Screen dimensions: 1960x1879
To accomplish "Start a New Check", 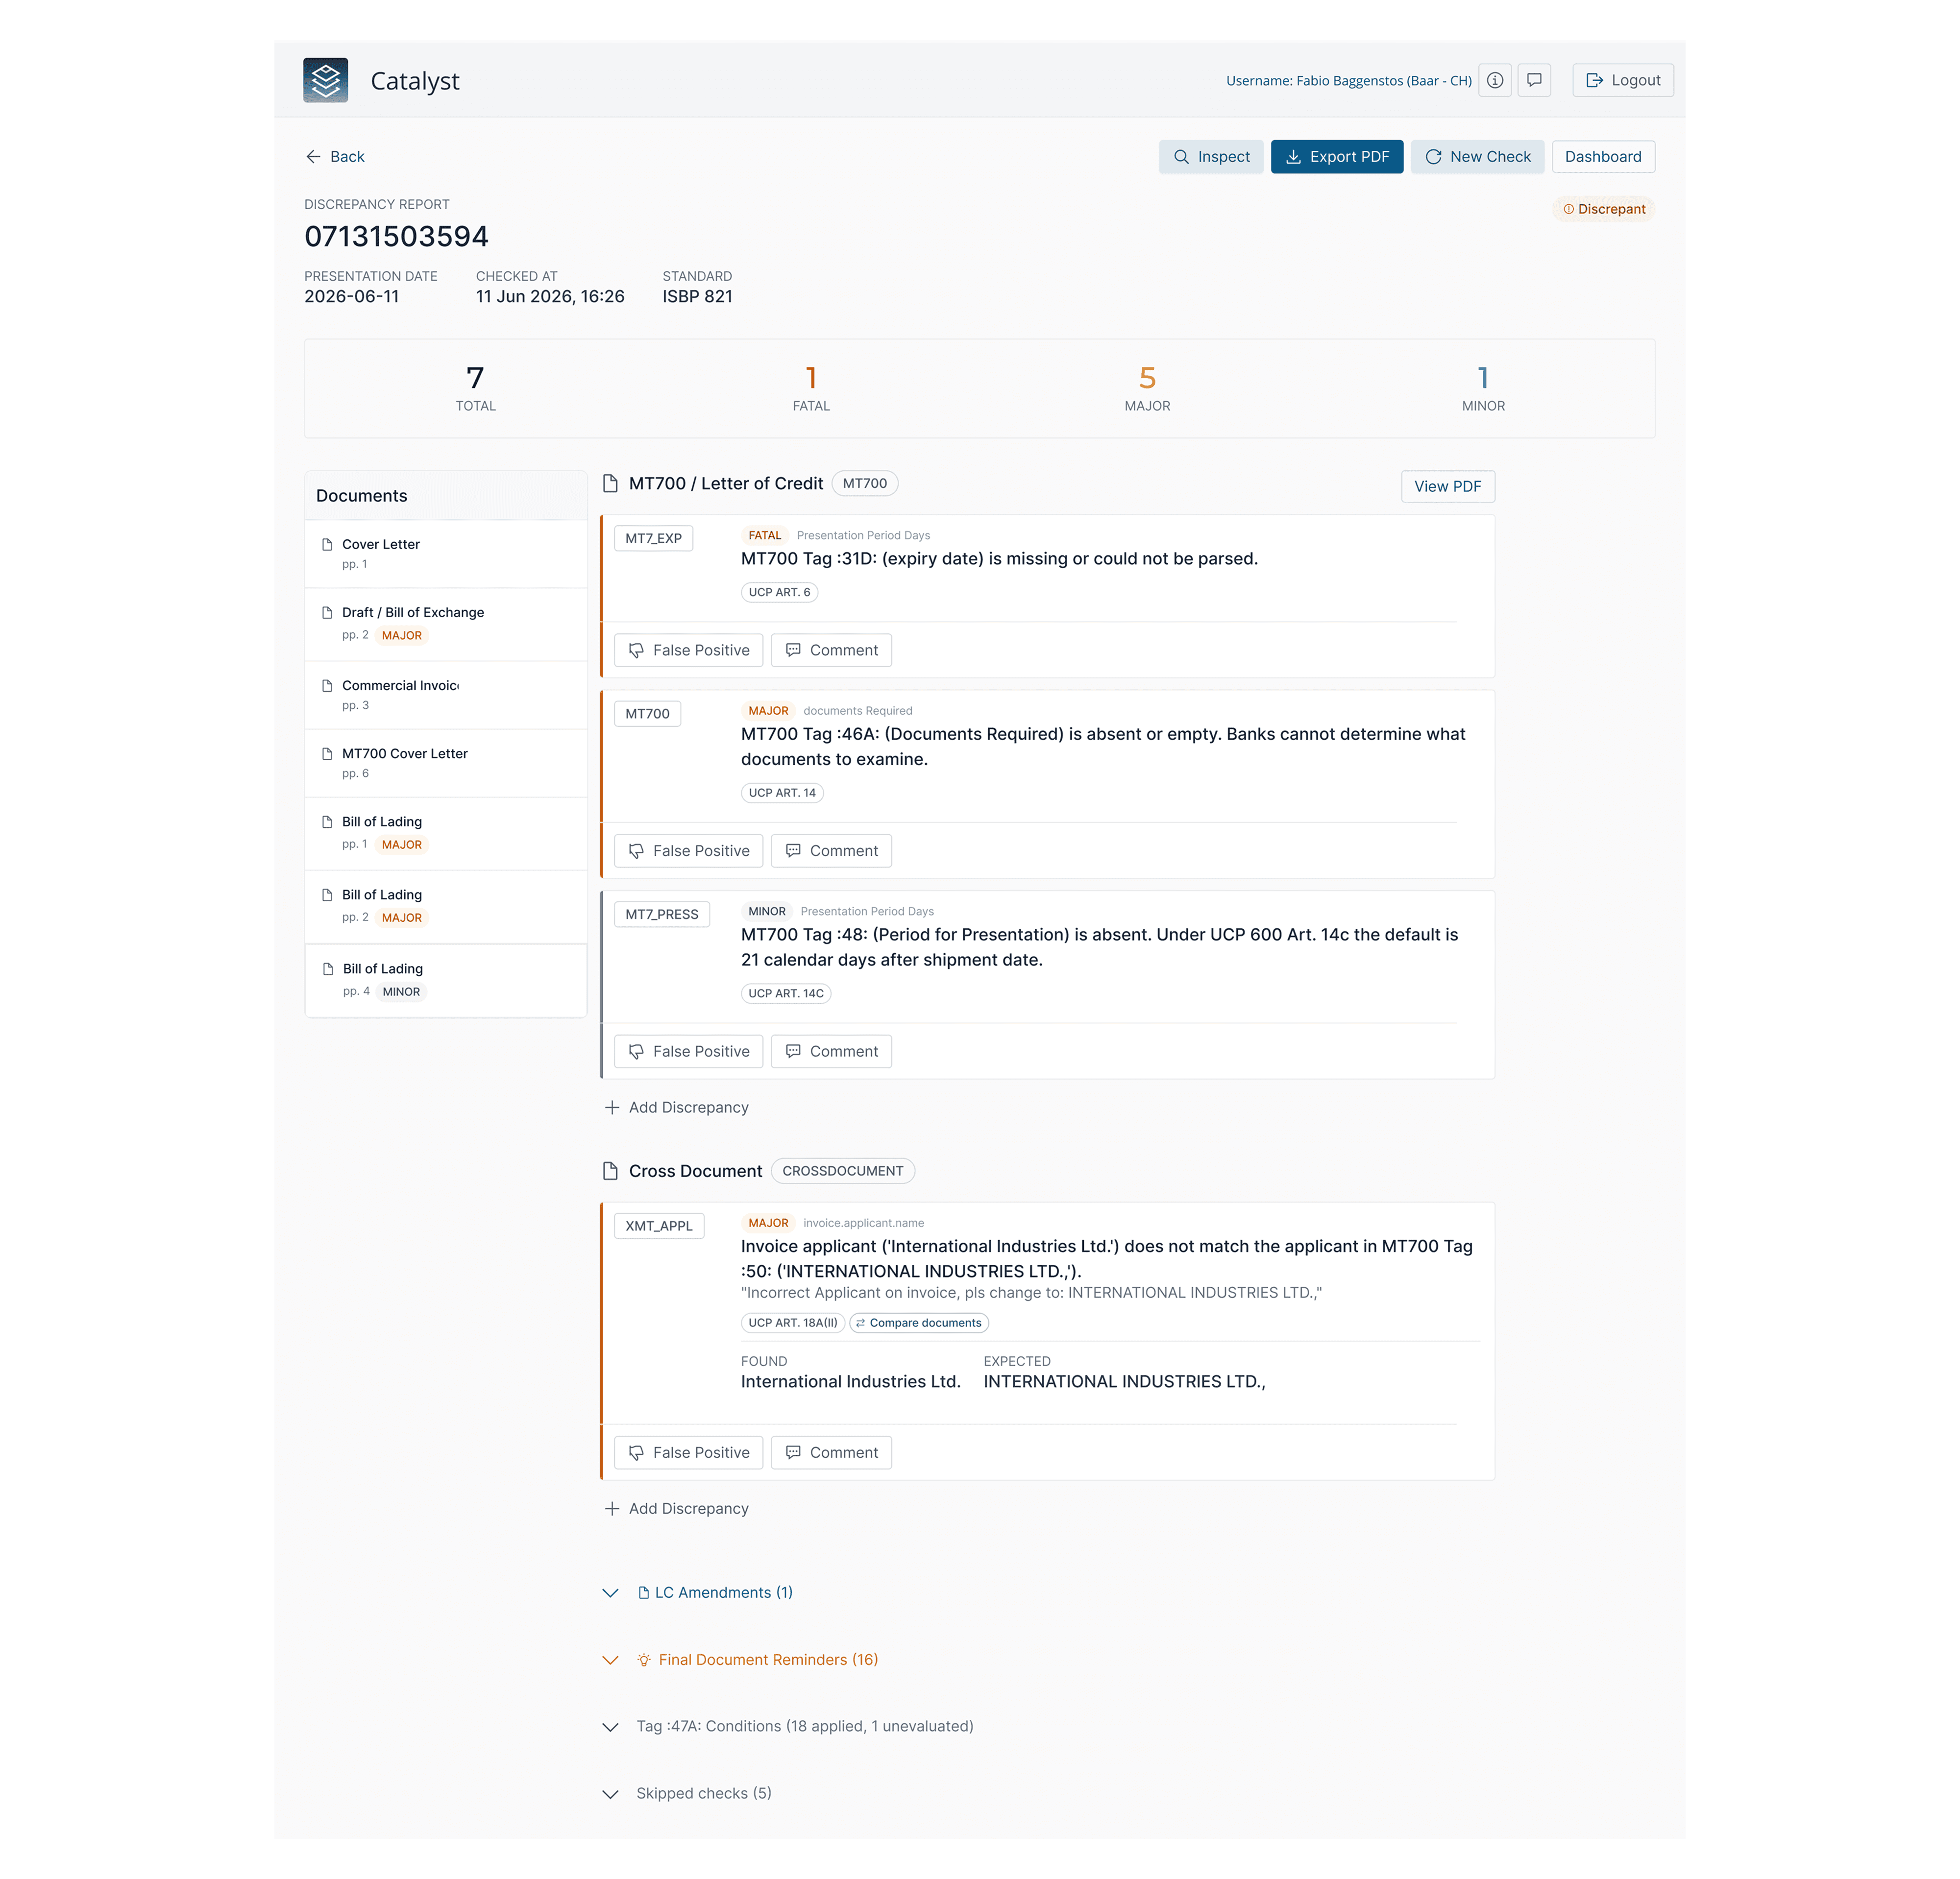I will click(1477, 157).
